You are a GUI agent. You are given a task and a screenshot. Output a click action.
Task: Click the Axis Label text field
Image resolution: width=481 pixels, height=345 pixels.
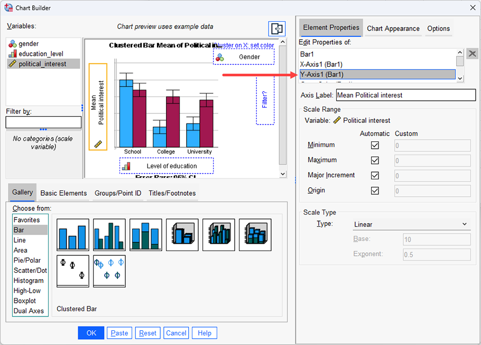[x=406, y=95]
